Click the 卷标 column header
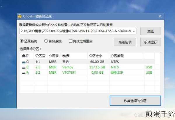 point(74,56)
